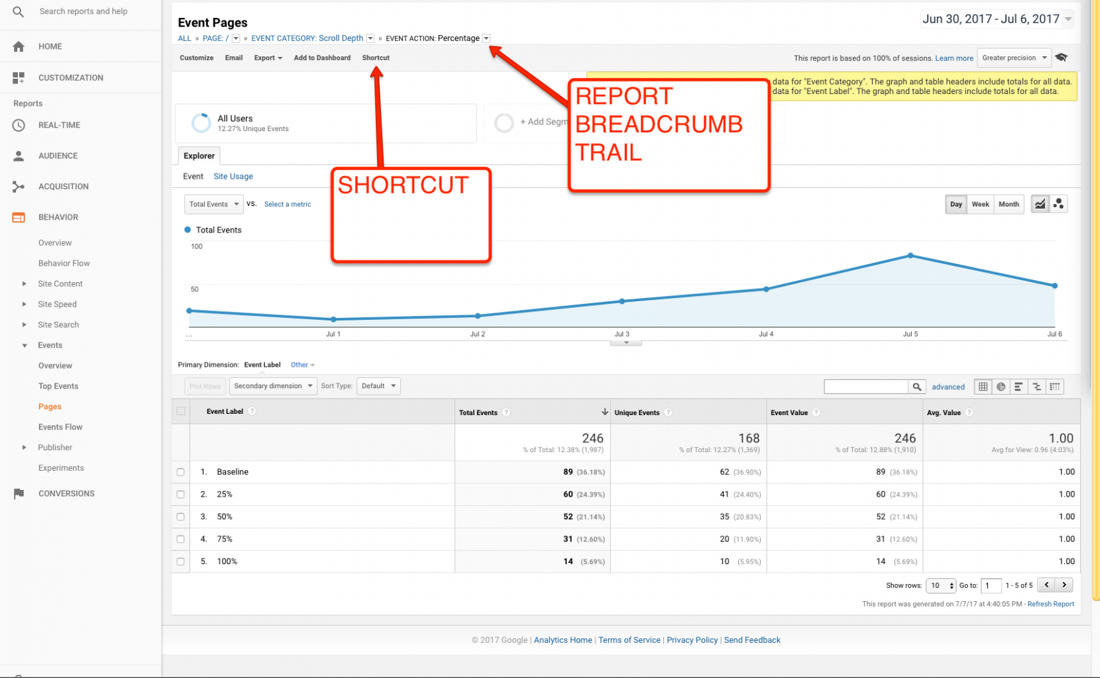Open the Export dropdown

click(268, 58)
